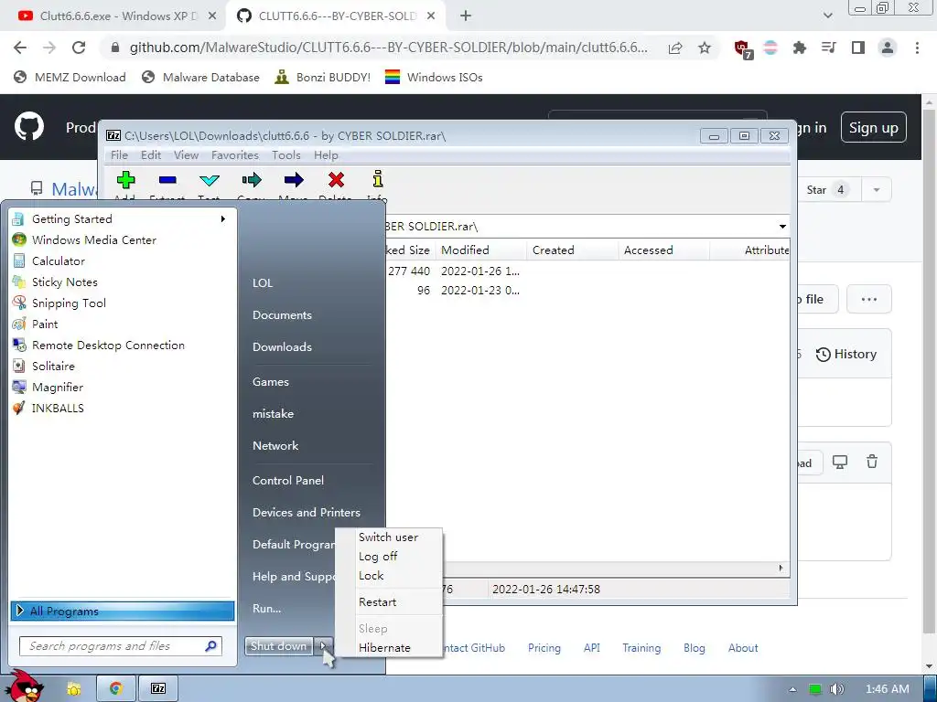Screen dimensions: 937x702
Task: Expand the Getting Started submenu arrow
Action: (223, 219)
